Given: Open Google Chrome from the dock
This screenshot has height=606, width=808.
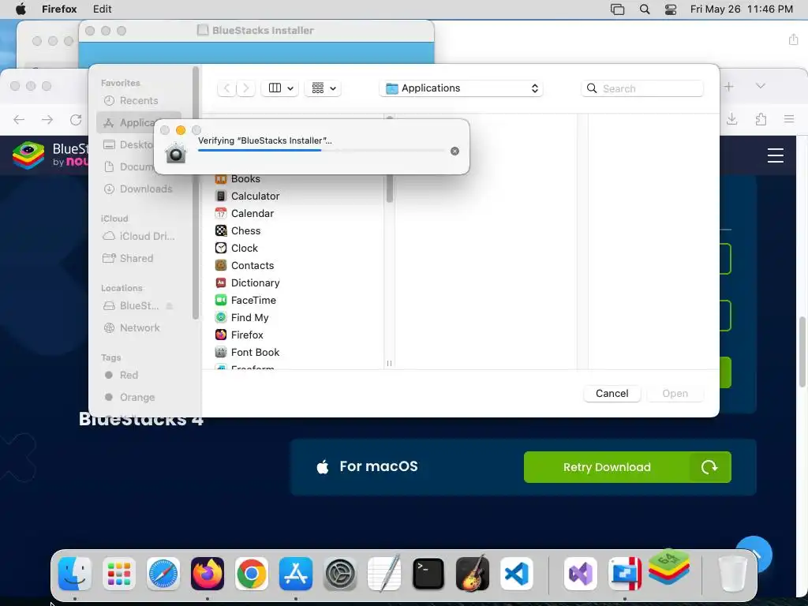Looking at the screenshot, I should point(252,574).
